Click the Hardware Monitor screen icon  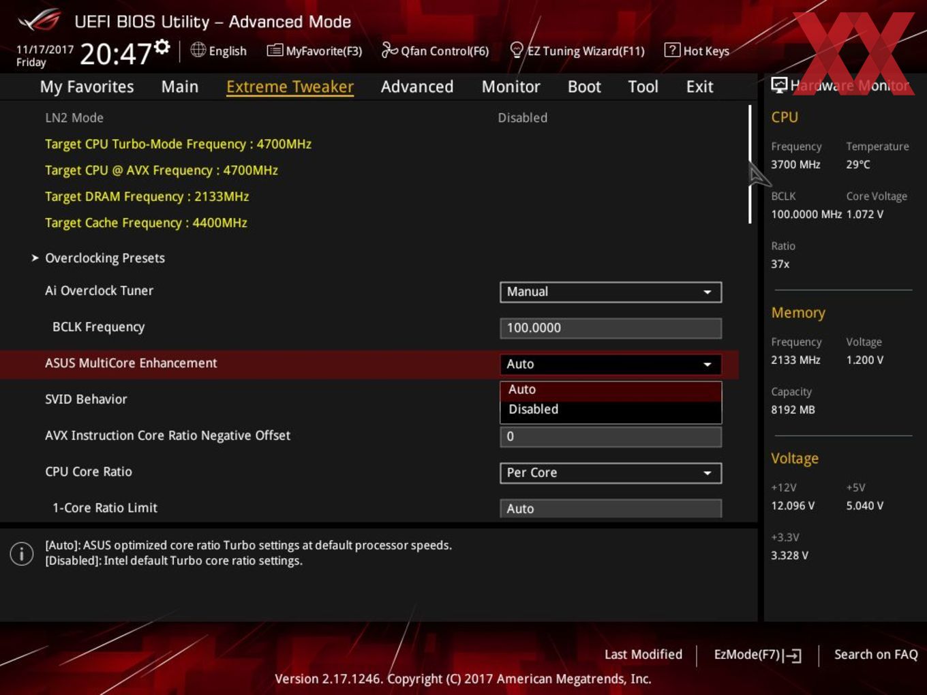pyautogui.click(x=779, y=85)
